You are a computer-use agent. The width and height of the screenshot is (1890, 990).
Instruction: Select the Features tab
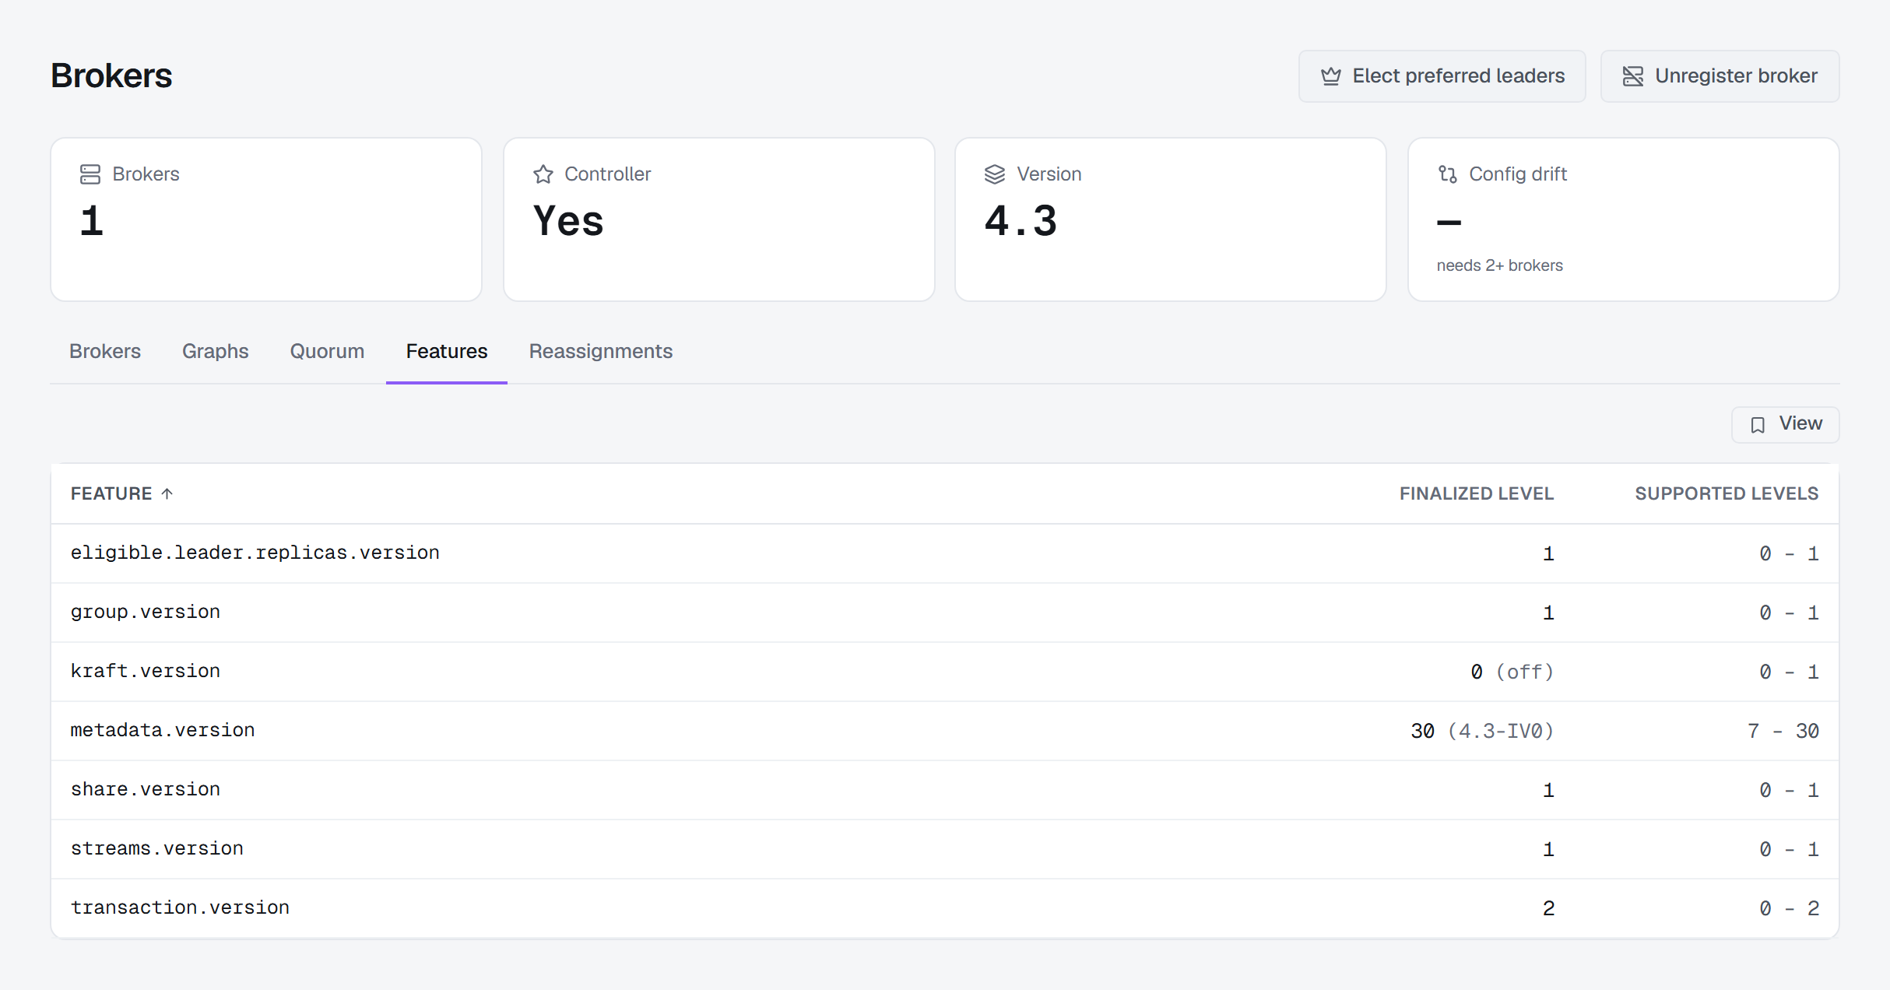coord(447,351)
